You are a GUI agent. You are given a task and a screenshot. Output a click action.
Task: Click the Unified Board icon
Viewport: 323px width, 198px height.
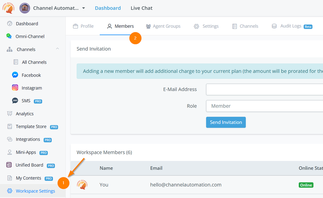9,165
